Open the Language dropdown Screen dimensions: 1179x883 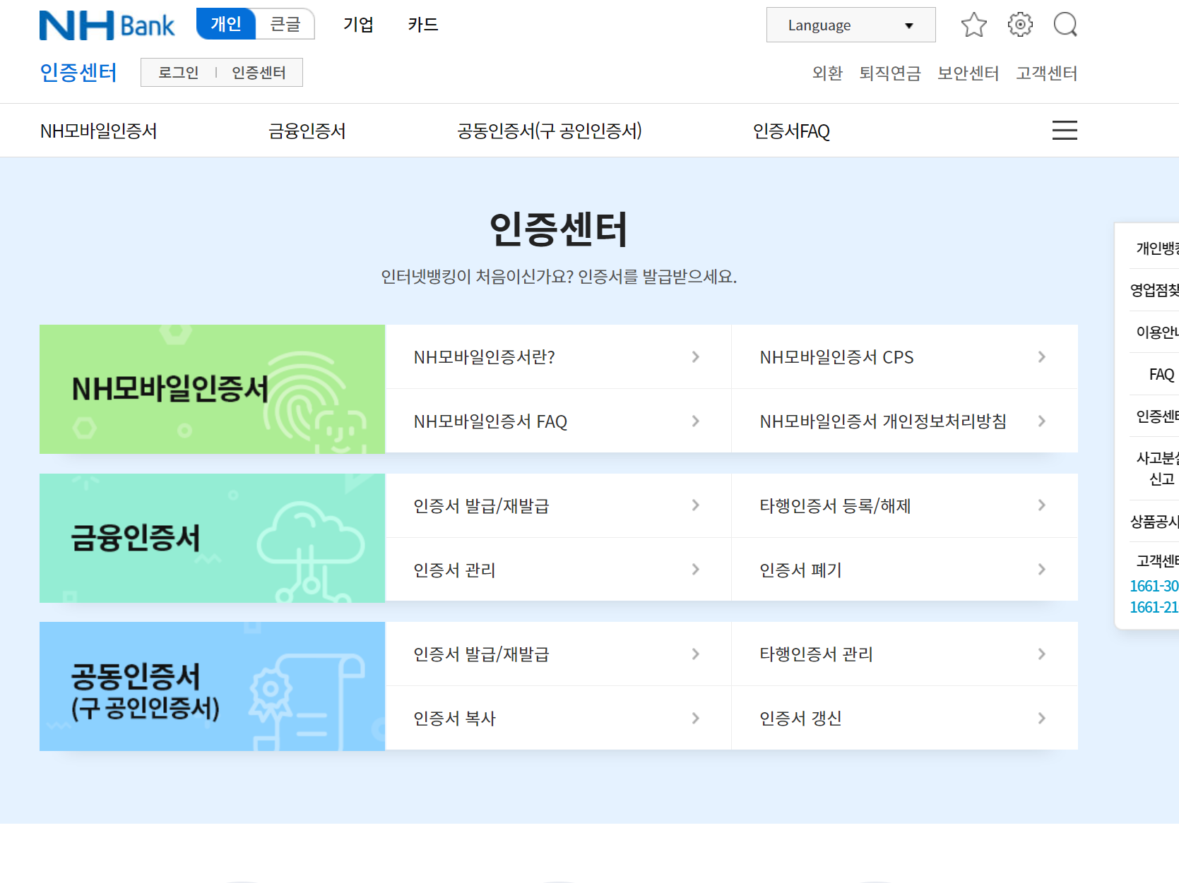851,25
